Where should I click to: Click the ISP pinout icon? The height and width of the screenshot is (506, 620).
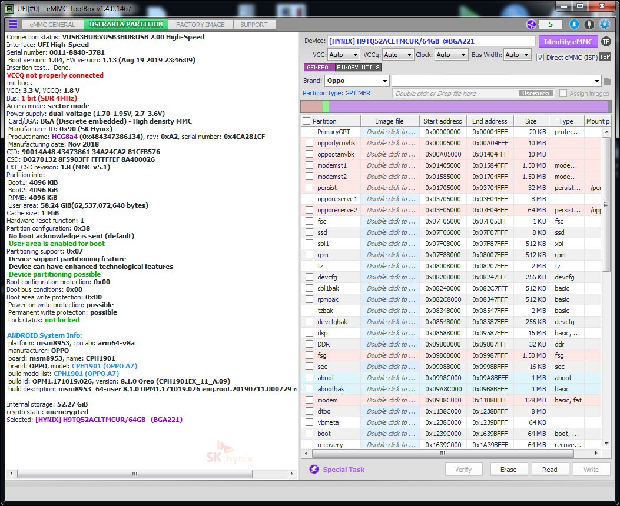pyautogui.click(x=605, y=56)
